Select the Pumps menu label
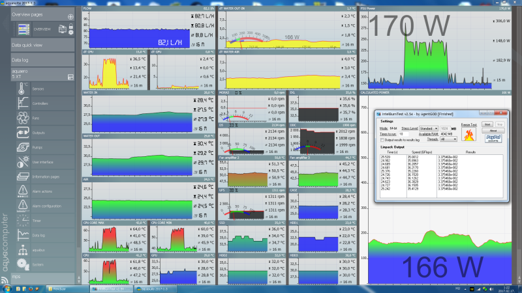 pos(37,148)
